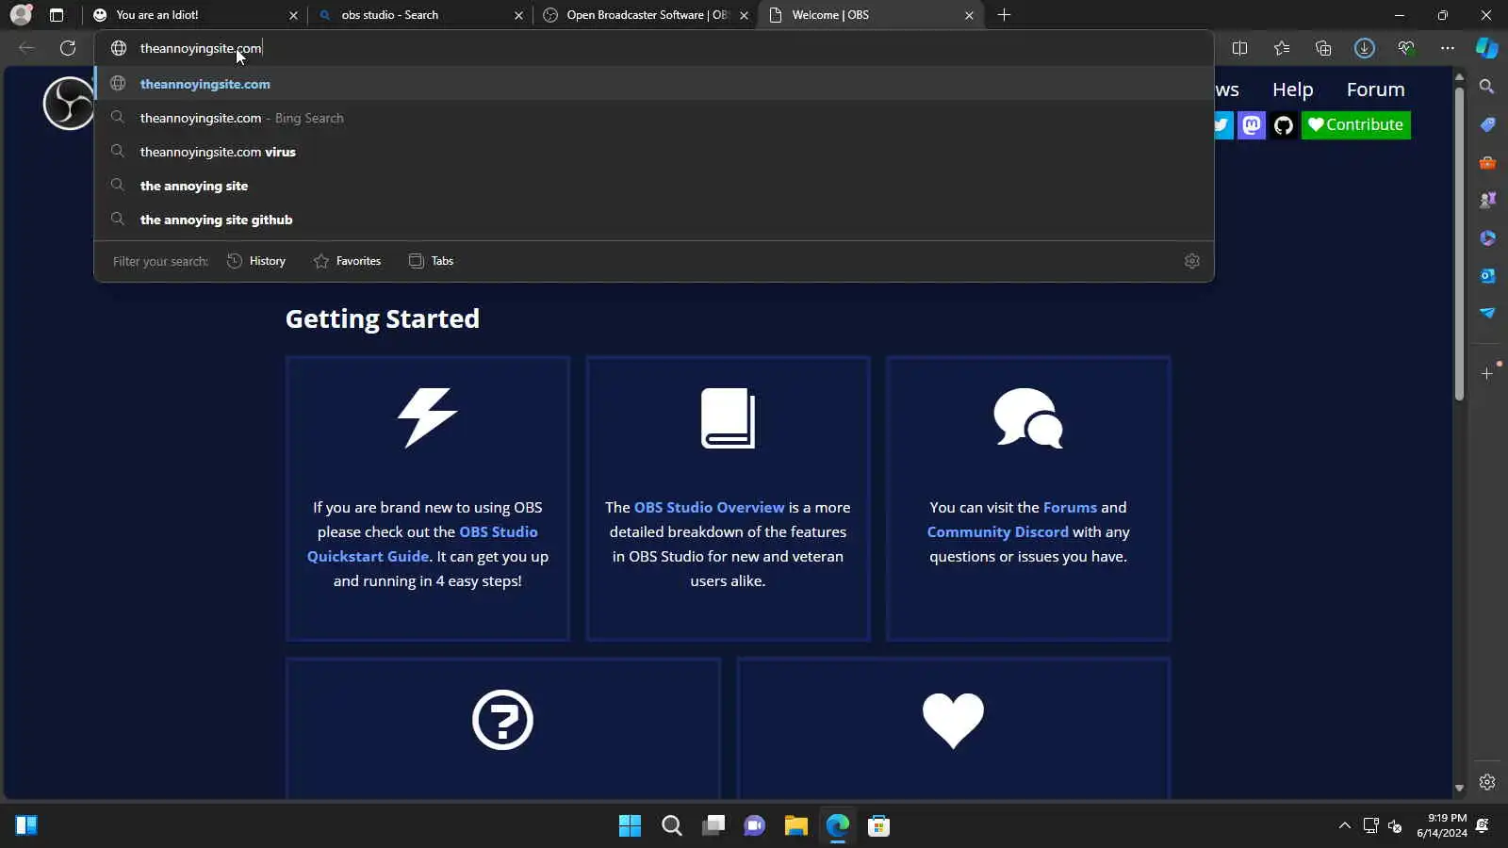The width and height of the screenshot is (1508, 848).
Task: Click the Edge sidebar search icon
Action: [1487, 87]
